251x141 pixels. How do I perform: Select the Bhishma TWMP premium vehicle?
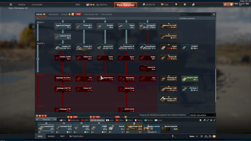190,79
